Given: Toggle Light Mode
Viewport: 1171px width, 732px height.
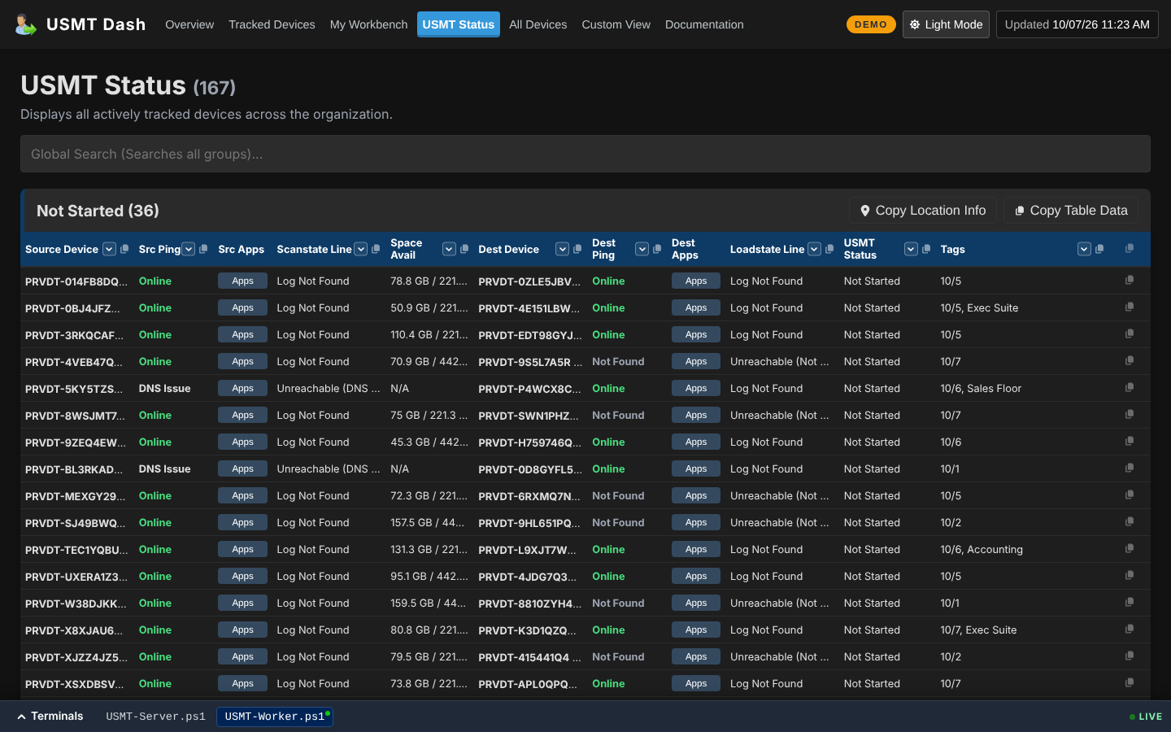Looking at the screenshot, I should pyautogui.click(x=946, y=24).
